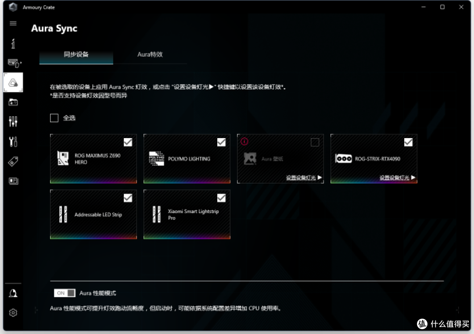Select the Aura Sync triangle icon in sidebar
This screenshot has width=474, height=334.
point(13,82)
